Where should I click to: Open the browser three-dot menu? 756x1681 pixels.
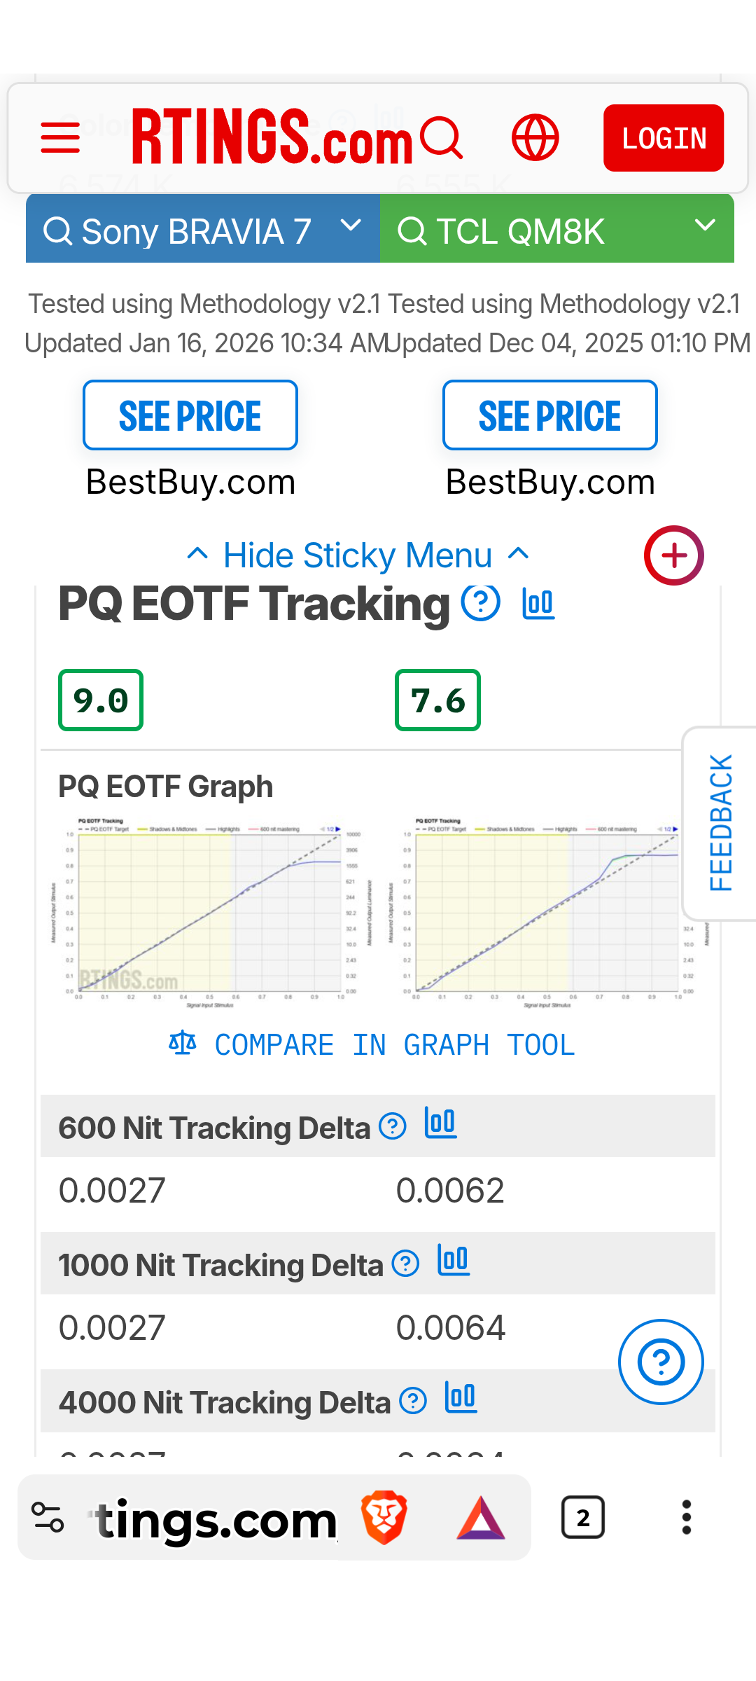coord(686,1518)
